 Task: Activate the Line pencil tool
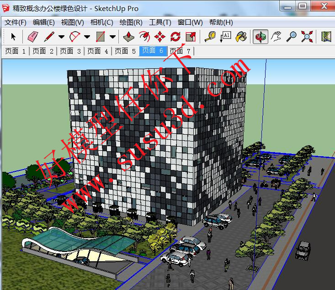click(49, 37)
